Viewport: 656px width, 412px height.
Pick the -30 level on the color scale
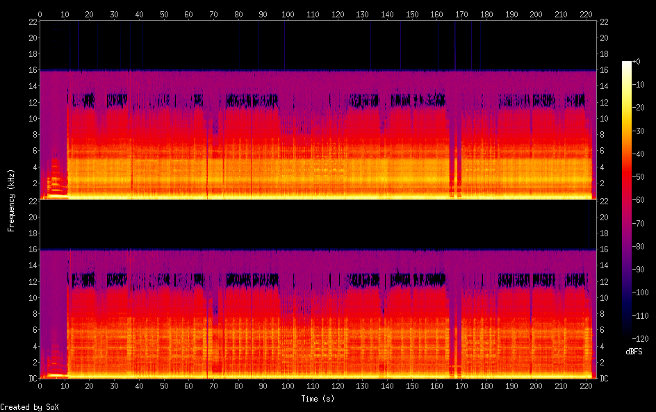[x=637, y=131]
